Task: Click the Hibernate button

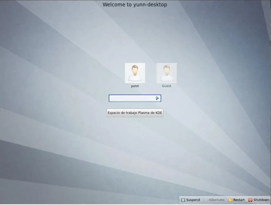Action: coord(214,200)
